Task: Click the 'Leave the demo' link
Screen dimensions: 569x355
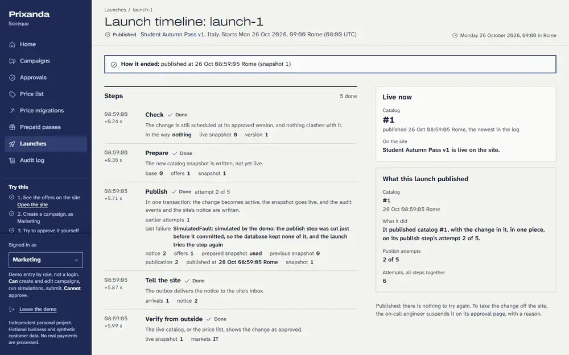Action: [38, 310]
